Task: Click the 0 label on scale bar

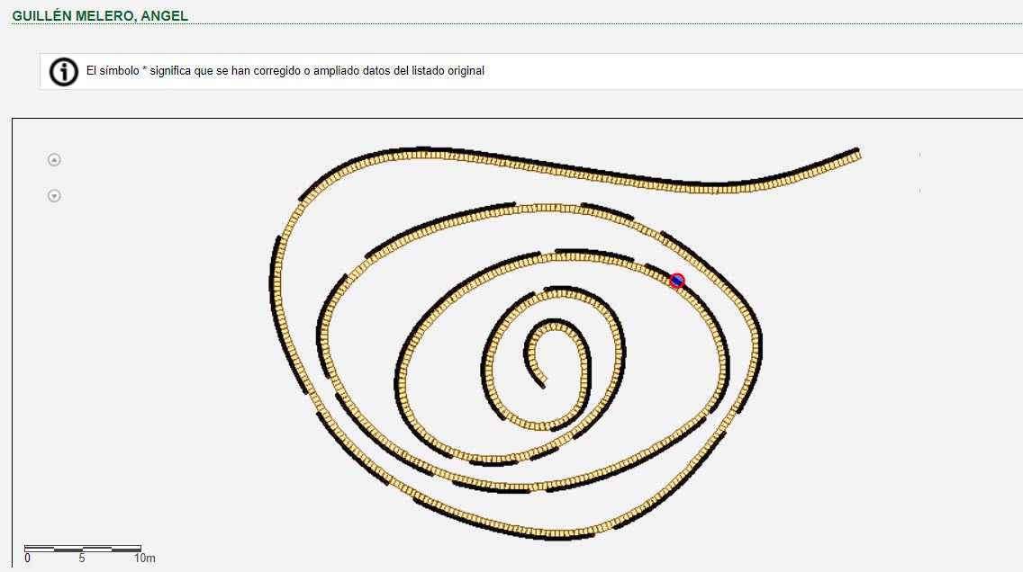Action: click(27, 559)
